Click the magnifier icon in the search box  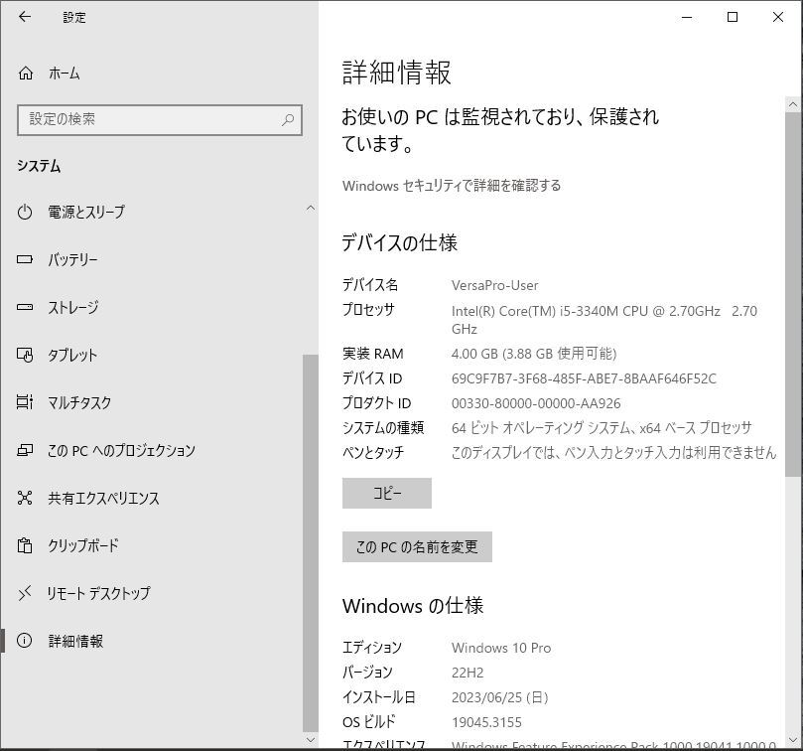[x=286, y=119]
